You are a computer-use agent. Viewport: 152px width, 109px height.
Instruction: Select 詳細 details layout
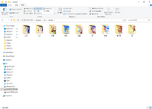(x=47, y=11)
